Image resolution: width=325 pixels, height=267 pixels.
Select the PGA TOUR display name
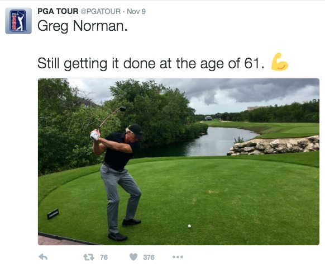click(x=58, y=11)
